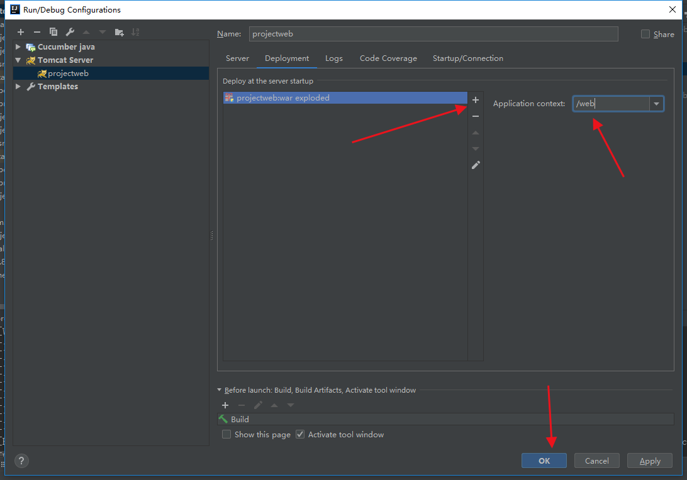The image size is (687, 480).
Task: Switch to the Server tab
Action: pyautogui.click(x=237, y=58)
